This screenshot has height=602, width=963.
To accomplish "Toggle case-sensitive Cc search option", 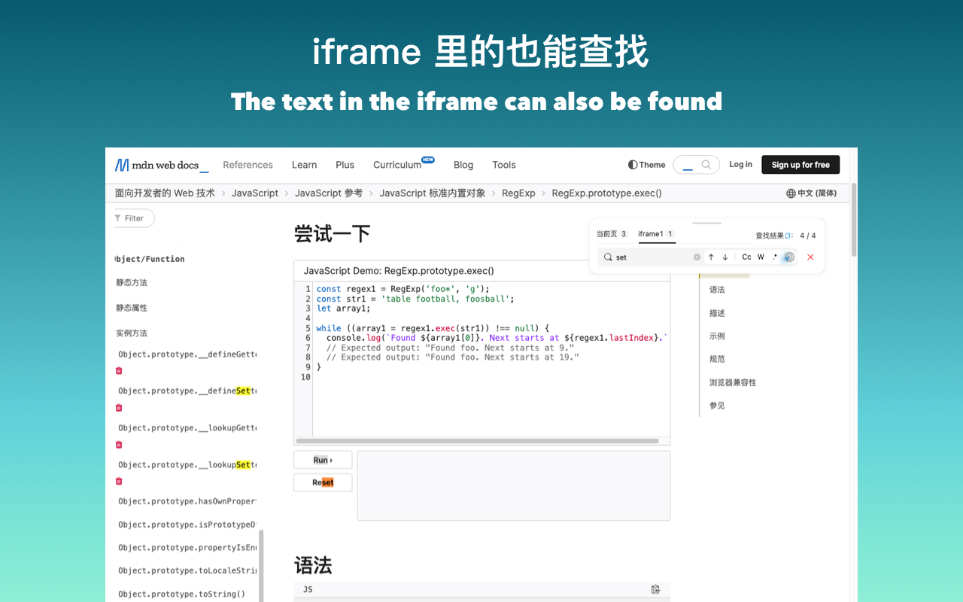I will click(x=746, y=257).
